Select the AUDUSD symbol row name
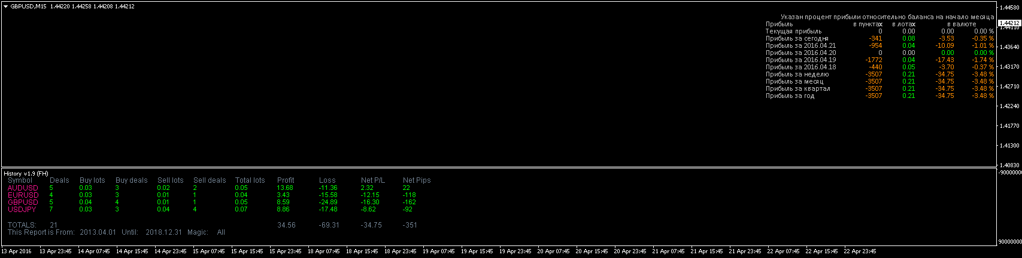The height and width of the screenshot is (258, 1022). point(23,188)
